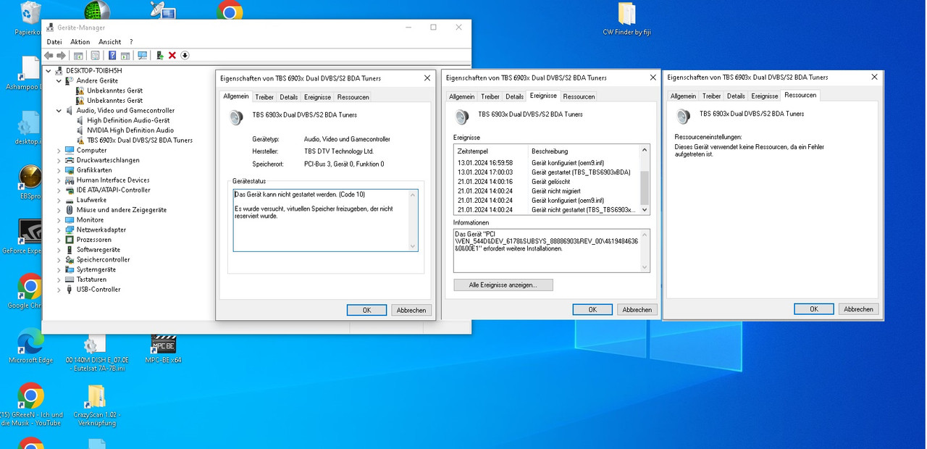Open the Papierkorb desktop icon
The height and width of the screenshot is (449, 927).
point(30,18)
